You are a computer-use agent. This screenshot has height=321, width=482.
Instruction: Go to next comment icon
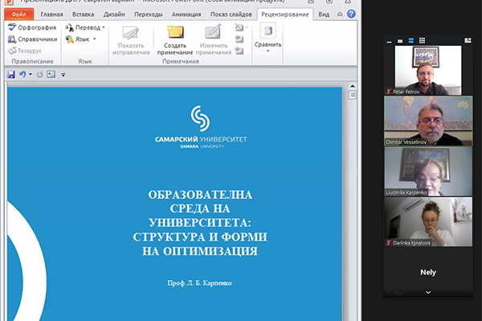(x=239, y=51)
